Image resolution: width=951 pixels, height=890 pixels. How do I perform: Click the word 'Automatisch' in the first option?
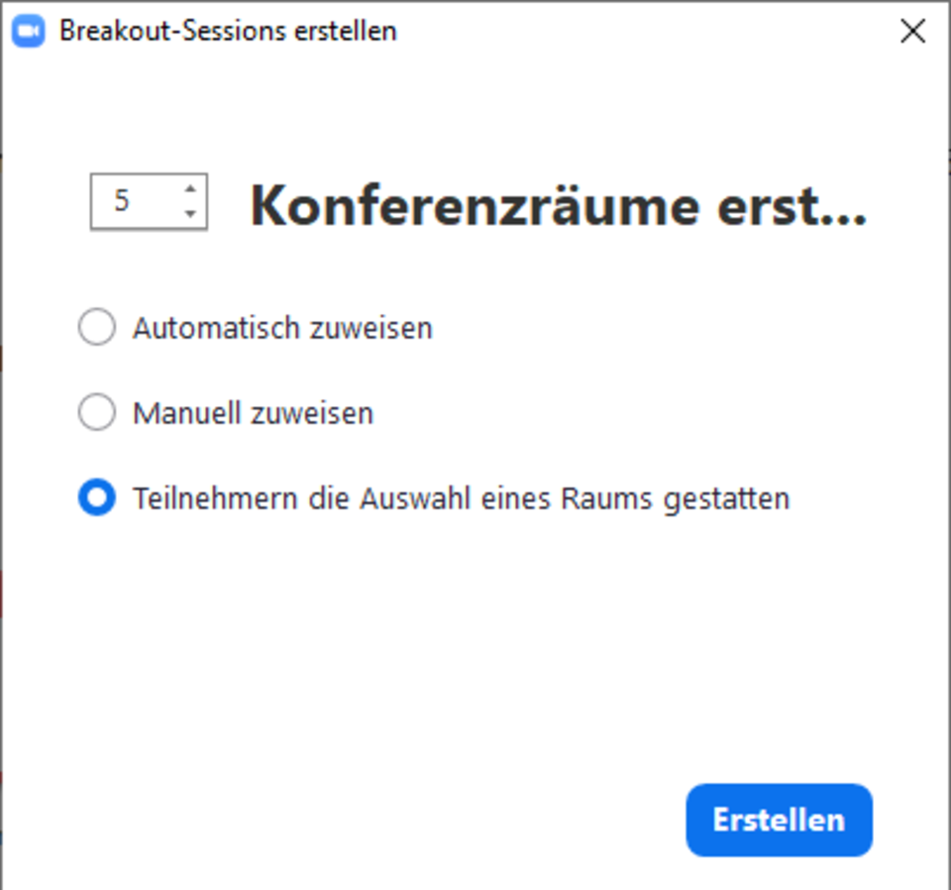[217, 328]
